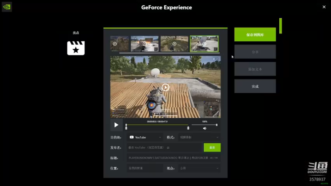
Task: Click the PLAYERUNKNOWN'S BATTLEGROUNDS title field
Action: 173,158
